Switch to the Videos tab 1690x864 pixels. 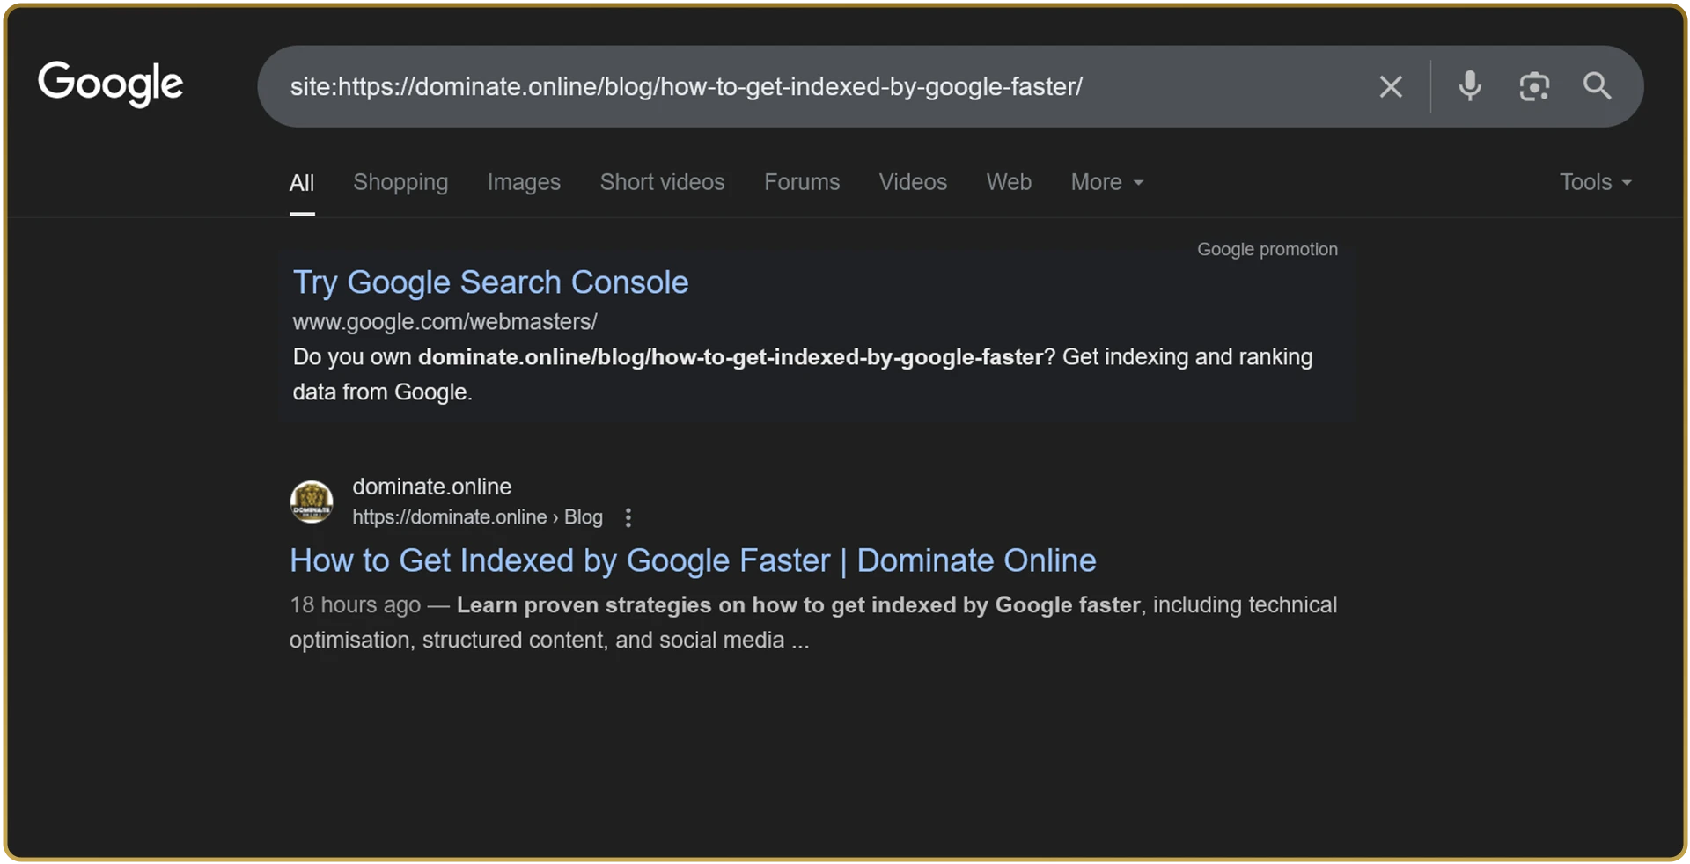(x=913, y=182)
